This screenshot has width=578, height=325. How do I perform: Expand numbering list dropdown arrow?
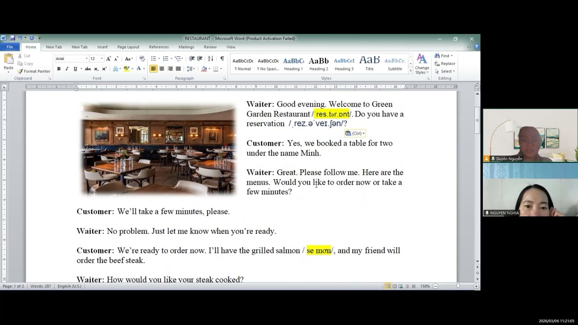171,59
